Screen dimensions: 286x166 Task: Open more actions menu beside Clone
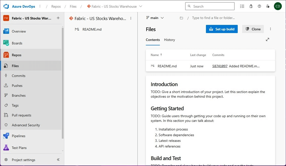click(x=270, y=29)
